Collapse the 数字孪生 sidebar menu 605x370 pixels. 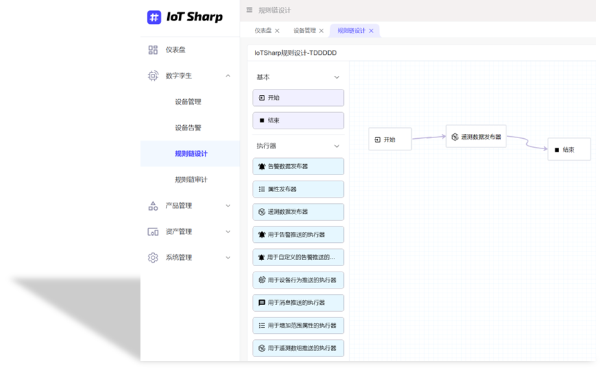228,76
